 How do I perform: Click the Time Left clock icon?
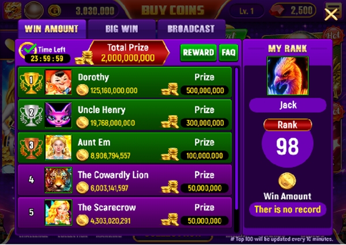[28, 50]
